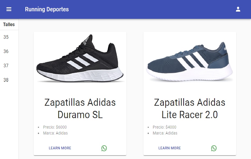The height and width of the screenshot is (159, 251).
Task: Click the Zapatillas Adidas Lite Racer 2.0 title
Action: pos(190,108)
